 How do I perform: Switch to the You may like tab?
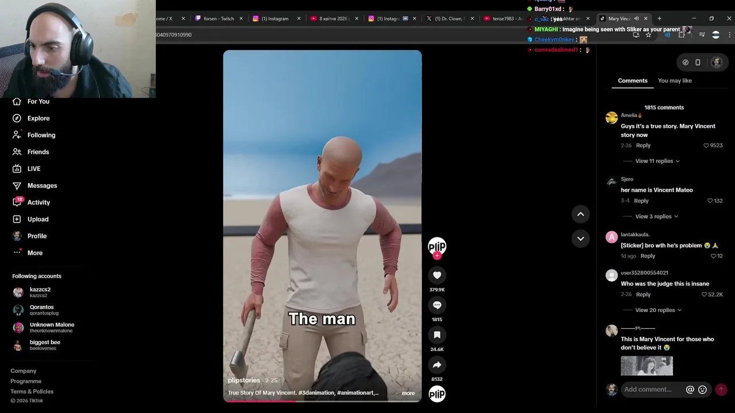click(x=675, y=81)
